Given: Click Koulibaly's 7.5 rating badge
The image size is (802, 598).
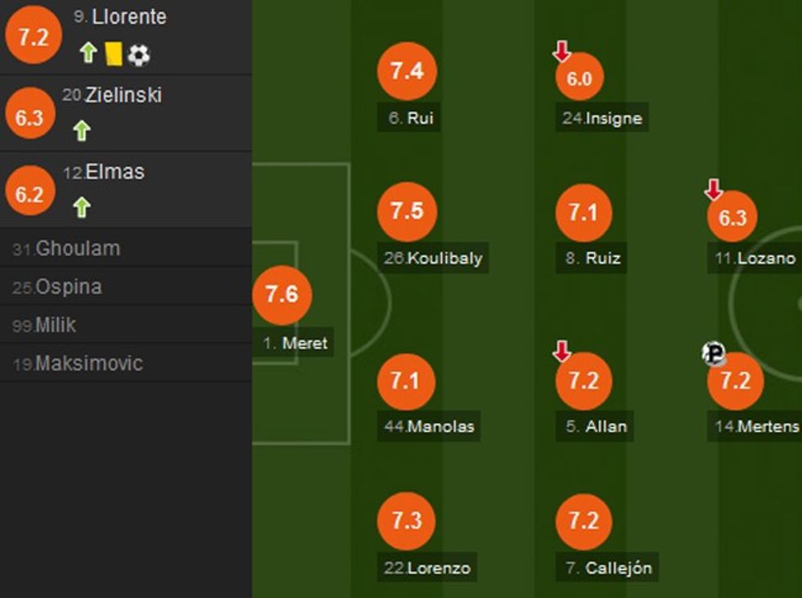Looking at the screenshot, I should click(407, 211).
